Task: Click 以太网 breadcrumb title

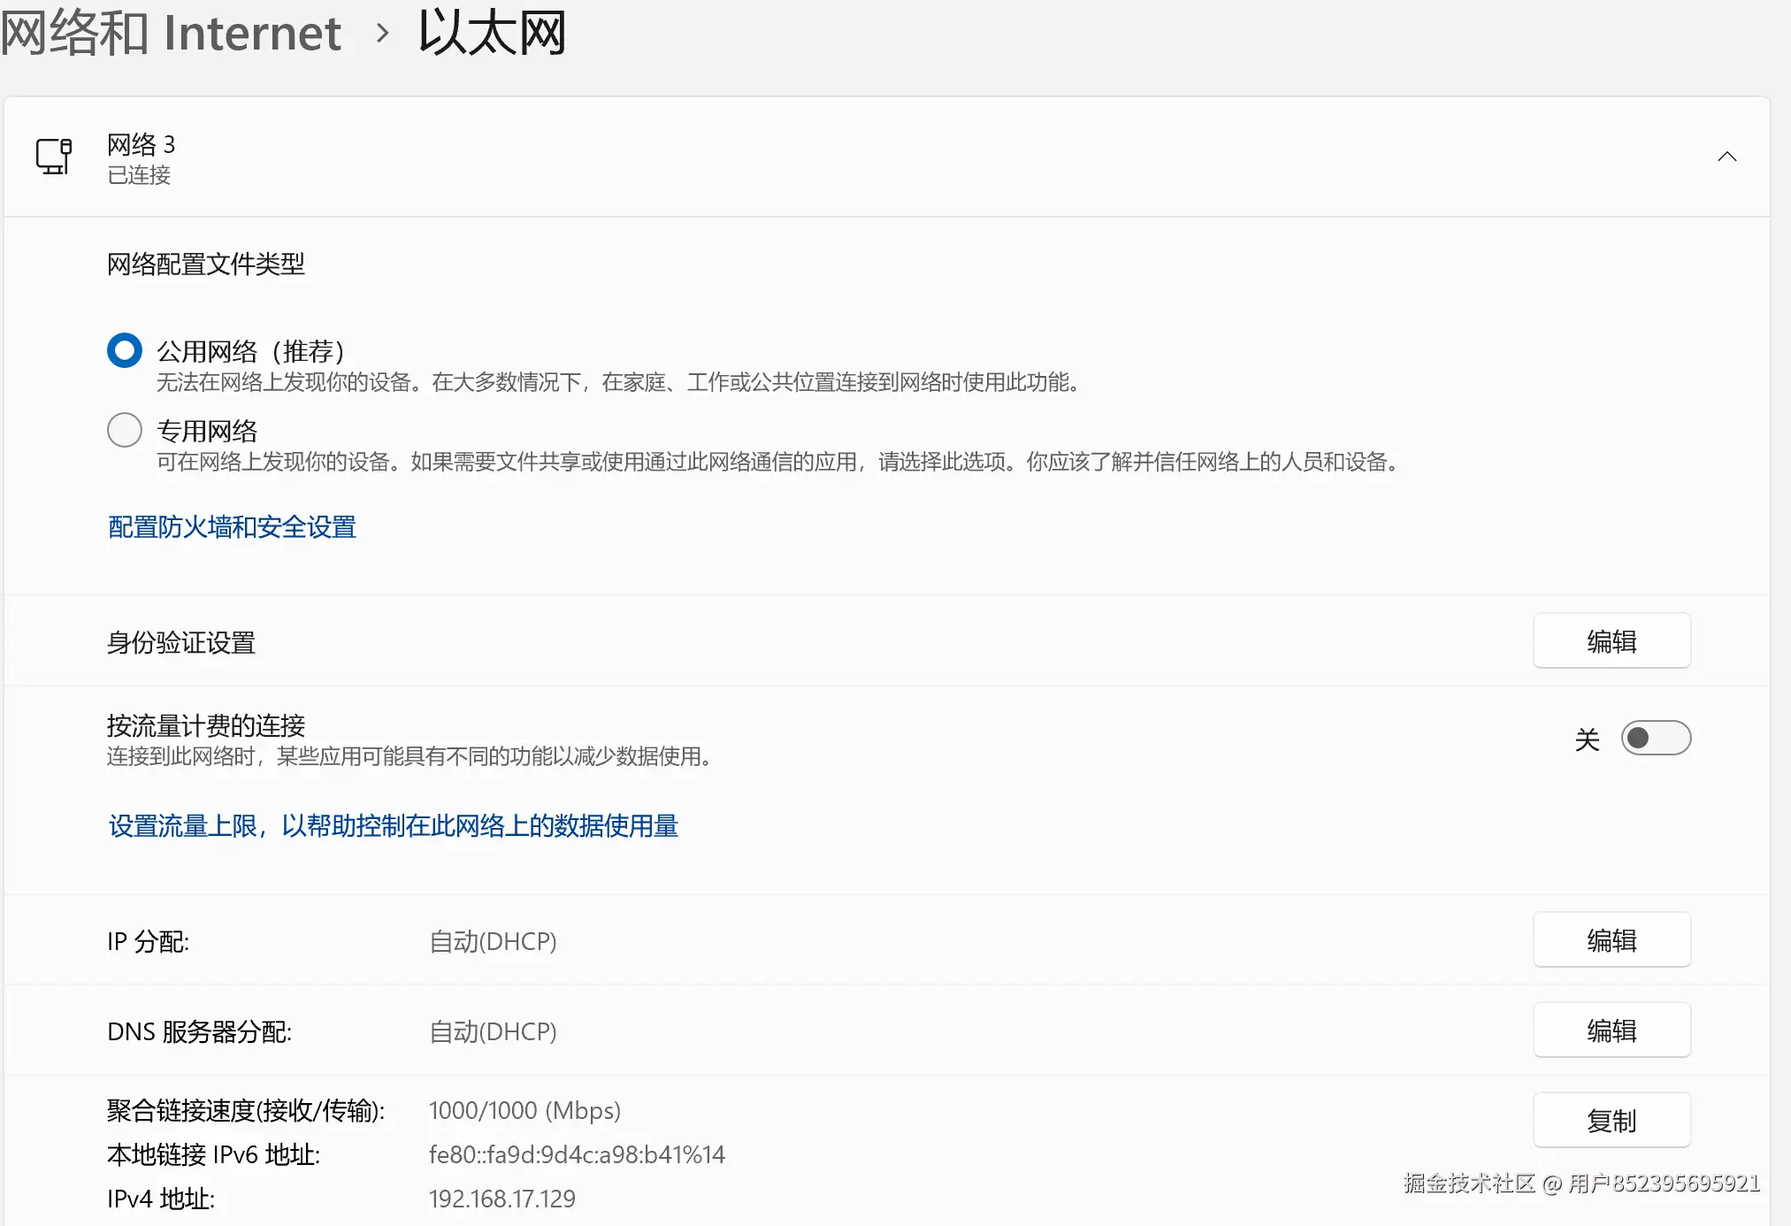Action: pyautogui.click(x=492, y=34)
